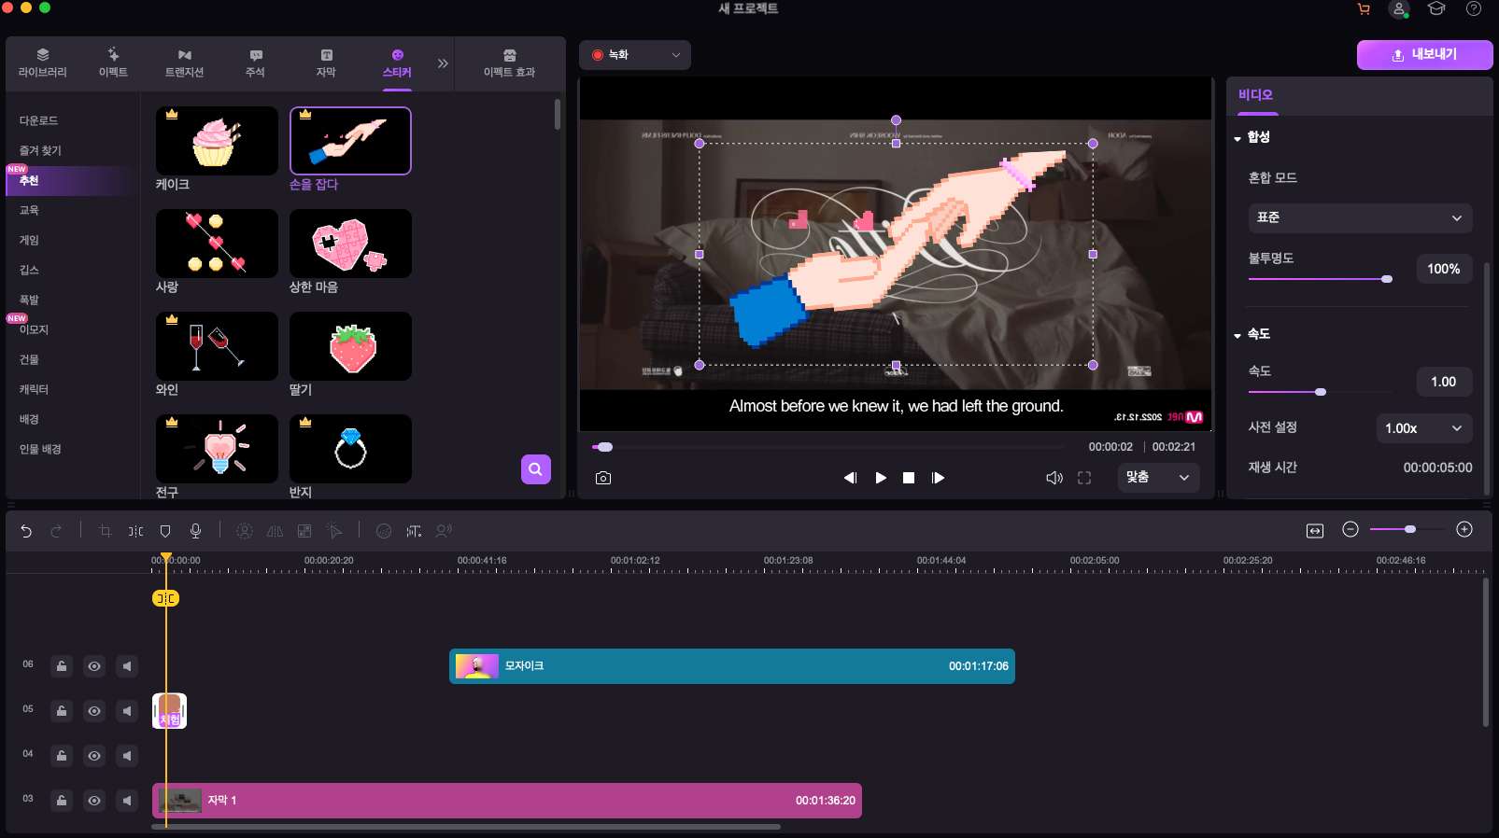Collapse the 합성 section

point(1237,138)
